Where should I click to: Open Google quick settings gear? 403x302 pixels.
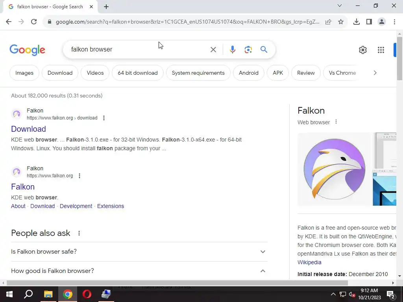[x=362, y=50]
